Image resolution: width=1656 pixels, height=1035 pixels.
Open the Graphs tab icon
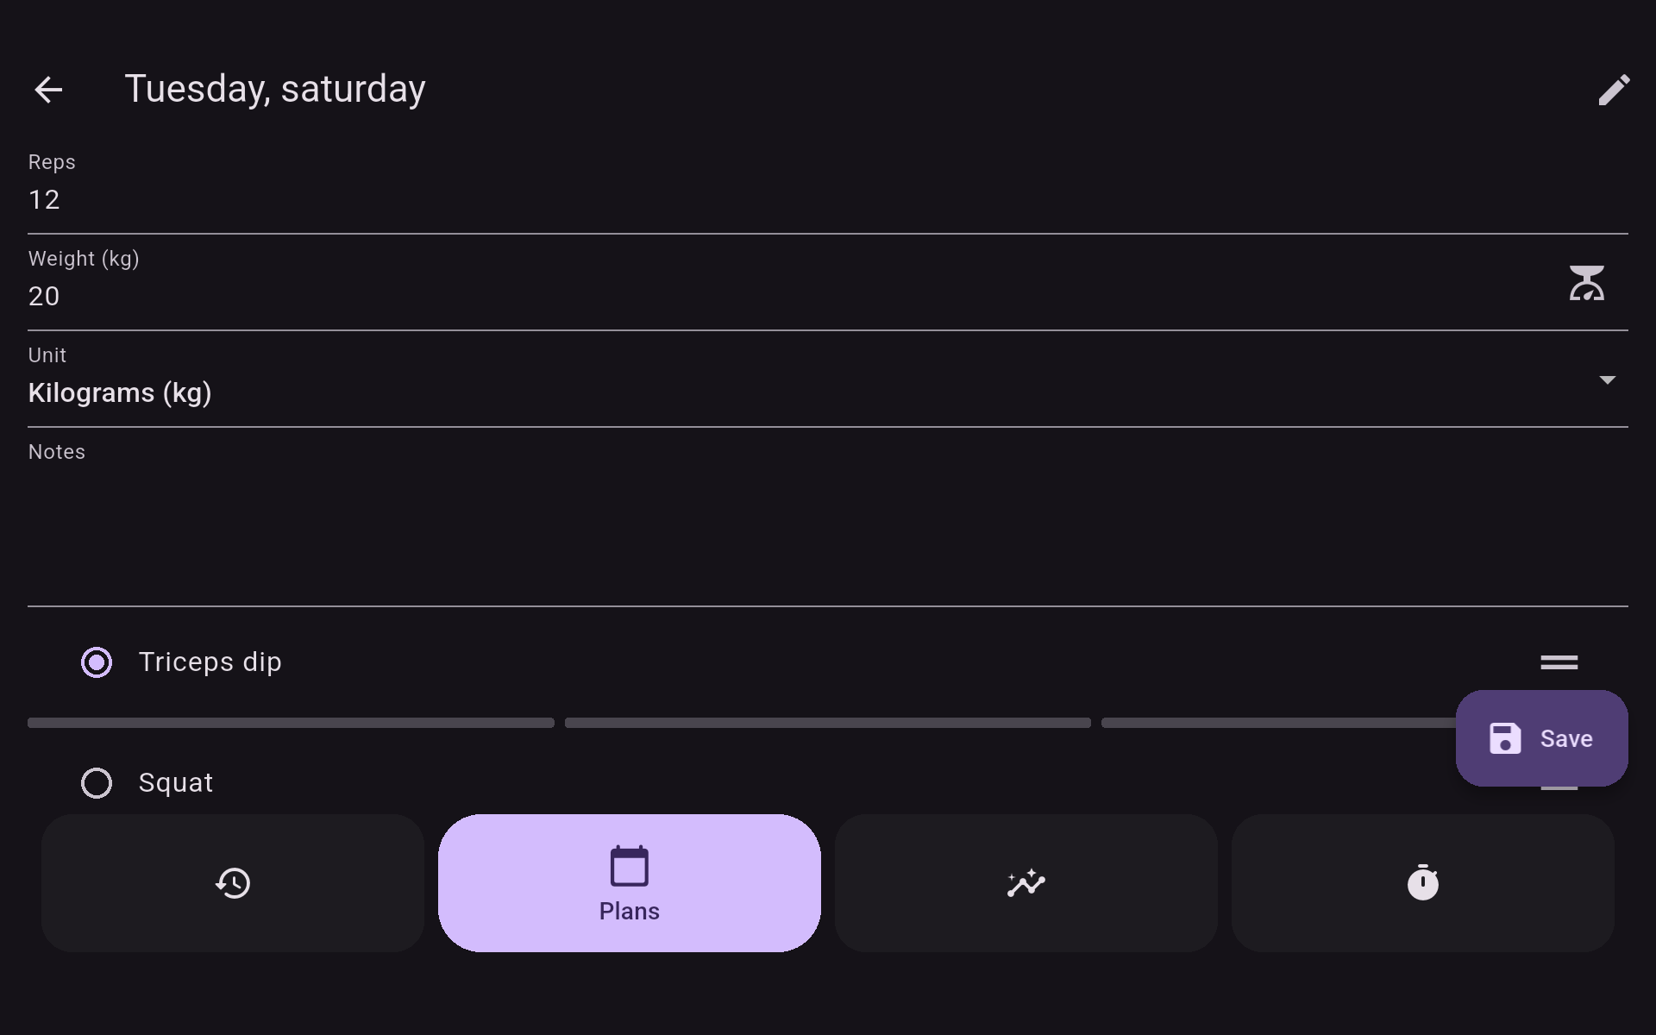1026,883
